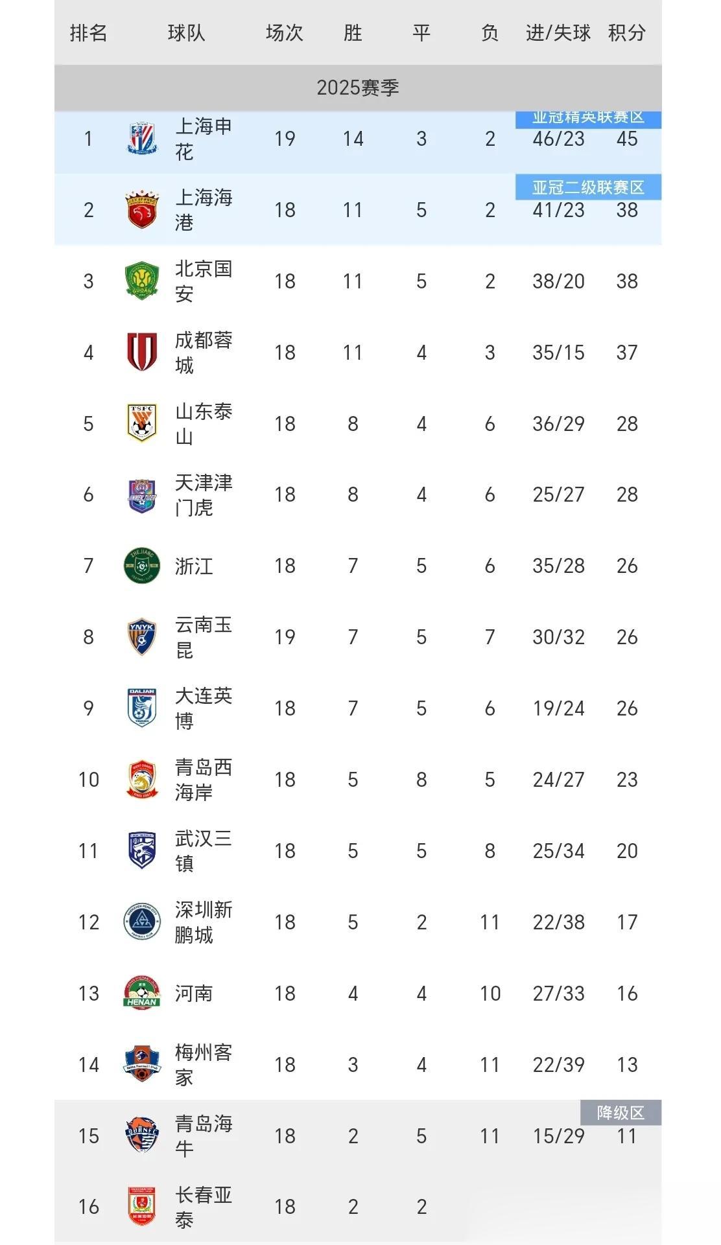This screenshot has width=721, height=1245.
Task: Click the Yunnan Yukun YNYK crest
Action: point(141,636)
